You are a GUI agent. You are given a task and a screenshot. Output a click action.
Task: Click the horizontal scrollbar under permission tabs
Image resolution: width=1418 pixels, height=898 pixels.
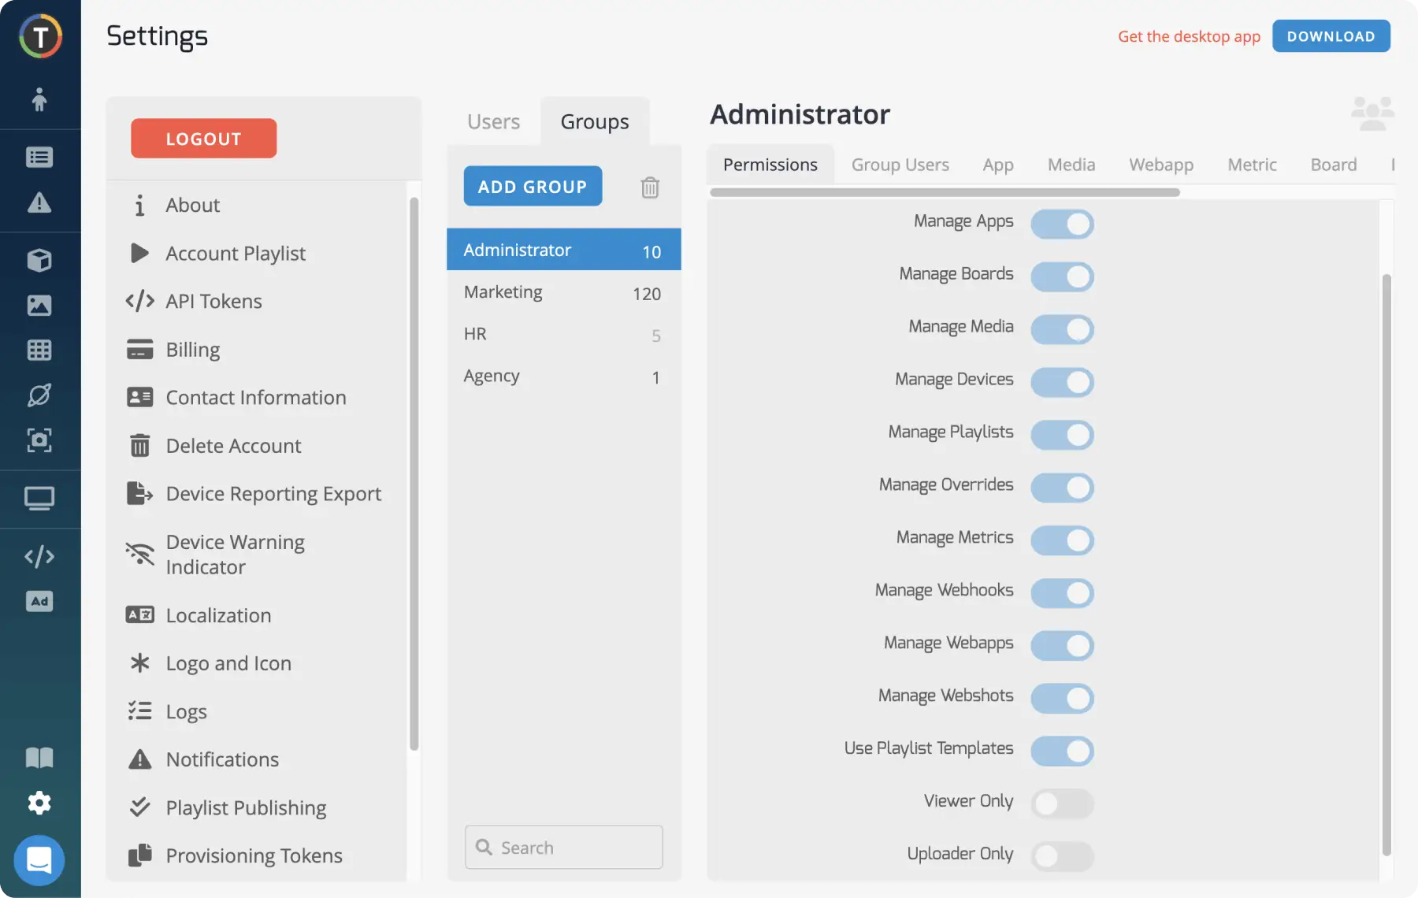pos(944,192)
